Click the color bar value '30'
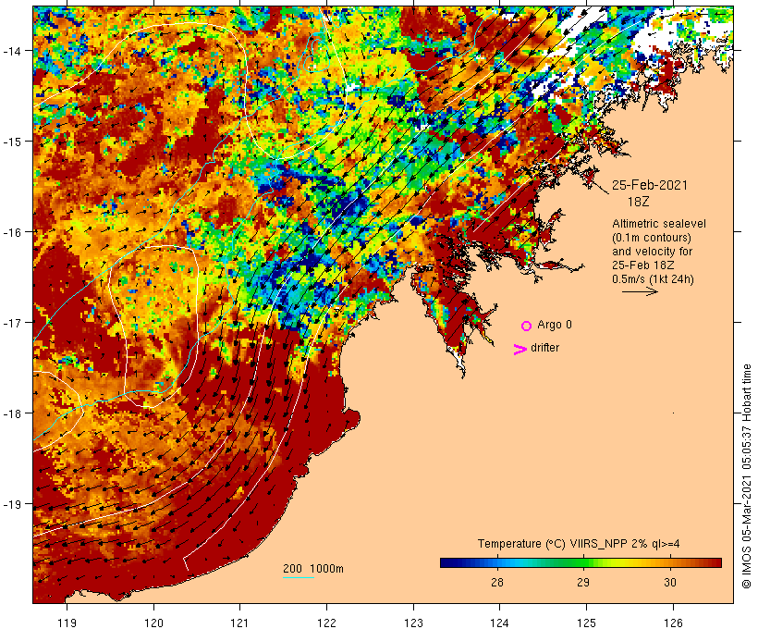The image size is (758, 629). [x=669, y=582]
